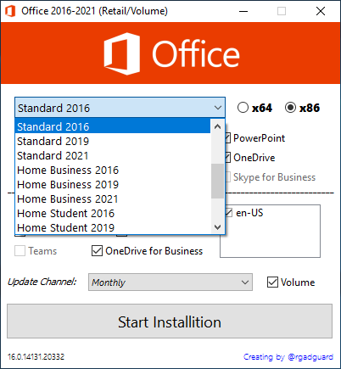Image resolution: width=341 pixels, height=369 pixels.
Task: Pick Home Business 2021 from the list
Action: (113, 198)
